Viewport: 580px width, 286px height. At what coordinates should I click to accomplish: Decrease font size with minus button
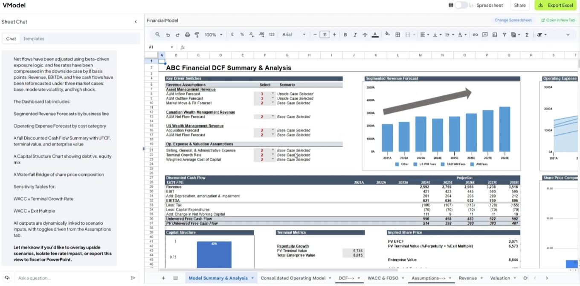tap(315, 35)
